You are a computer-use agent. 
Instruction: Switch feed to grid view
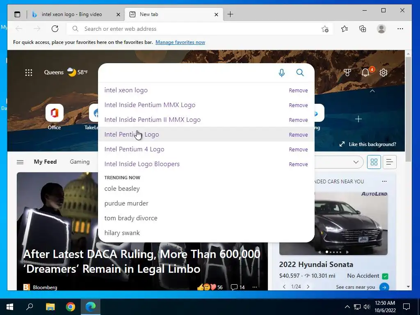coord(374,162)
